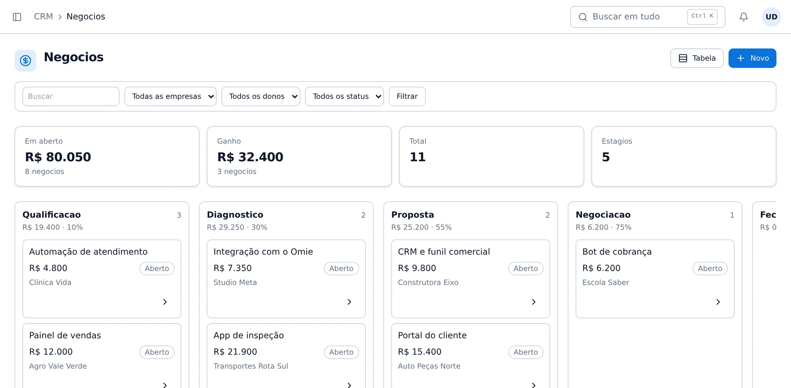Expand the Todas as empresas dropdown
791x388 pixels.
[171, 96]
